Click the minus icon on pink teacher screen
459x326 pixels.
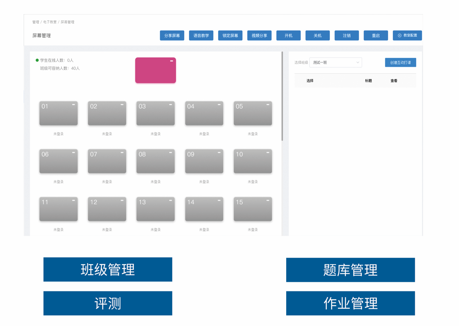pyautogui.click(x=171, y=61)
